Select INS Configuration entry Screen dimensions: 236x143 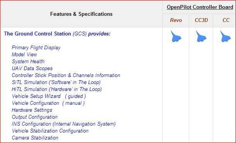pyautogui.click(x=64, y=124)
